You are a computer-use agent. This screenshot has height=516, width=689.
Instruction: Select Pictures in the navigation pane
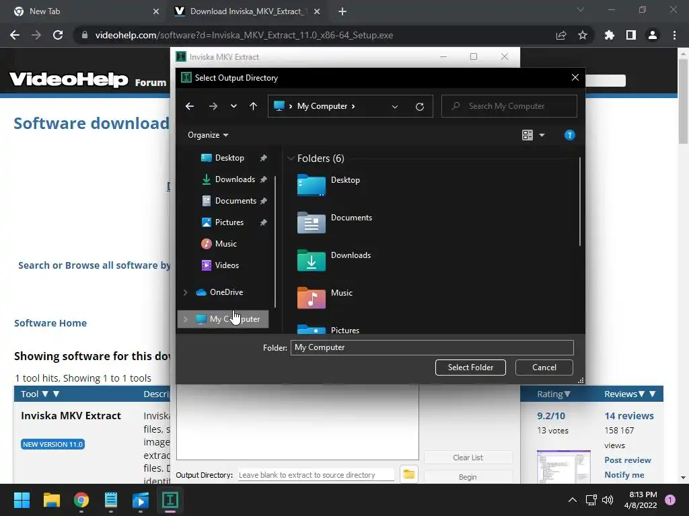pos(229,222)
